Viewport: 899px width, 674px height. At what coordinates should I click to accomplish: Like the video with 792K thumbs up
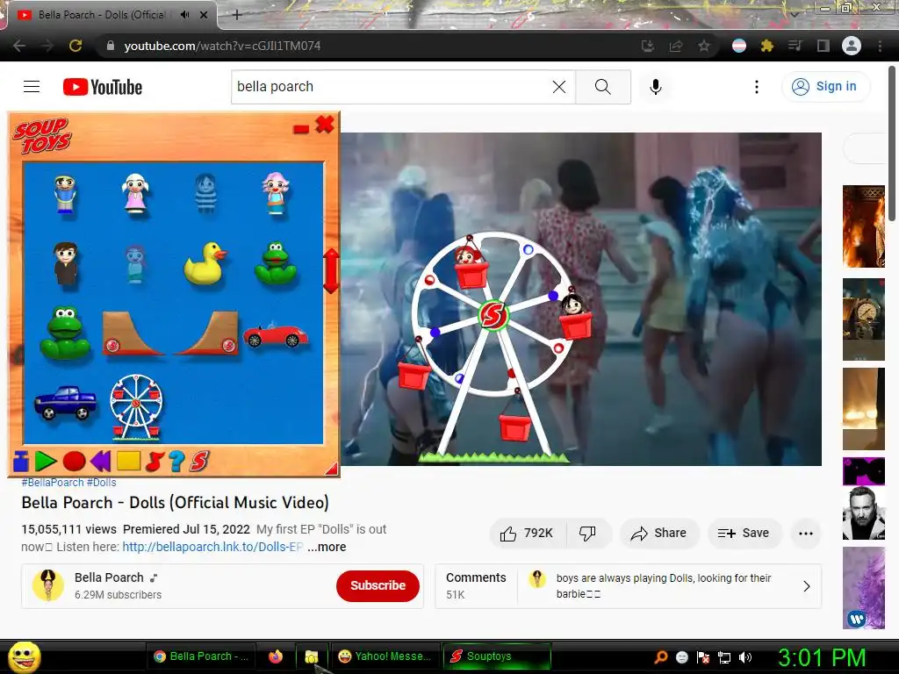pyautogui.click(x=527, y=534)
